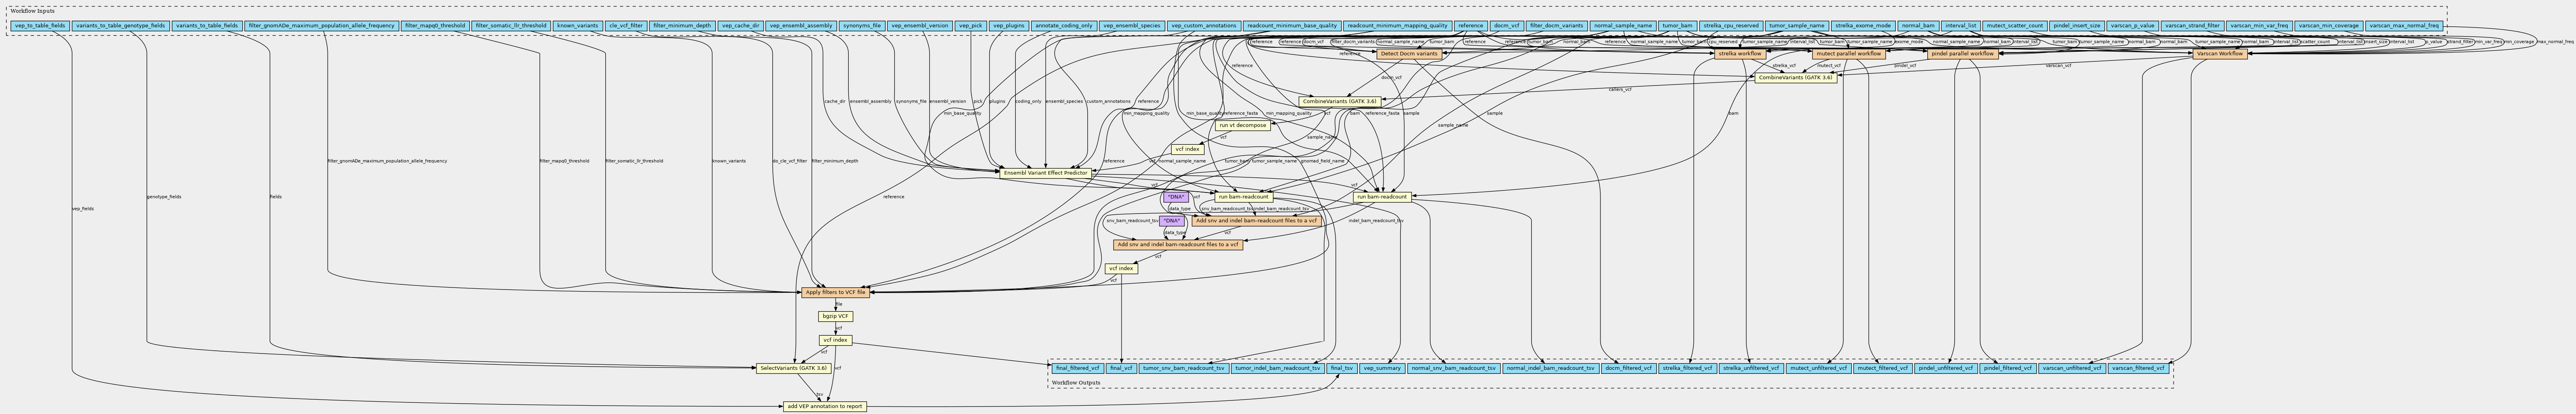Viewport: 2576px width, 414px height.
Task: Click the pindel_insert_size input node
Action: click(2076, 25)
